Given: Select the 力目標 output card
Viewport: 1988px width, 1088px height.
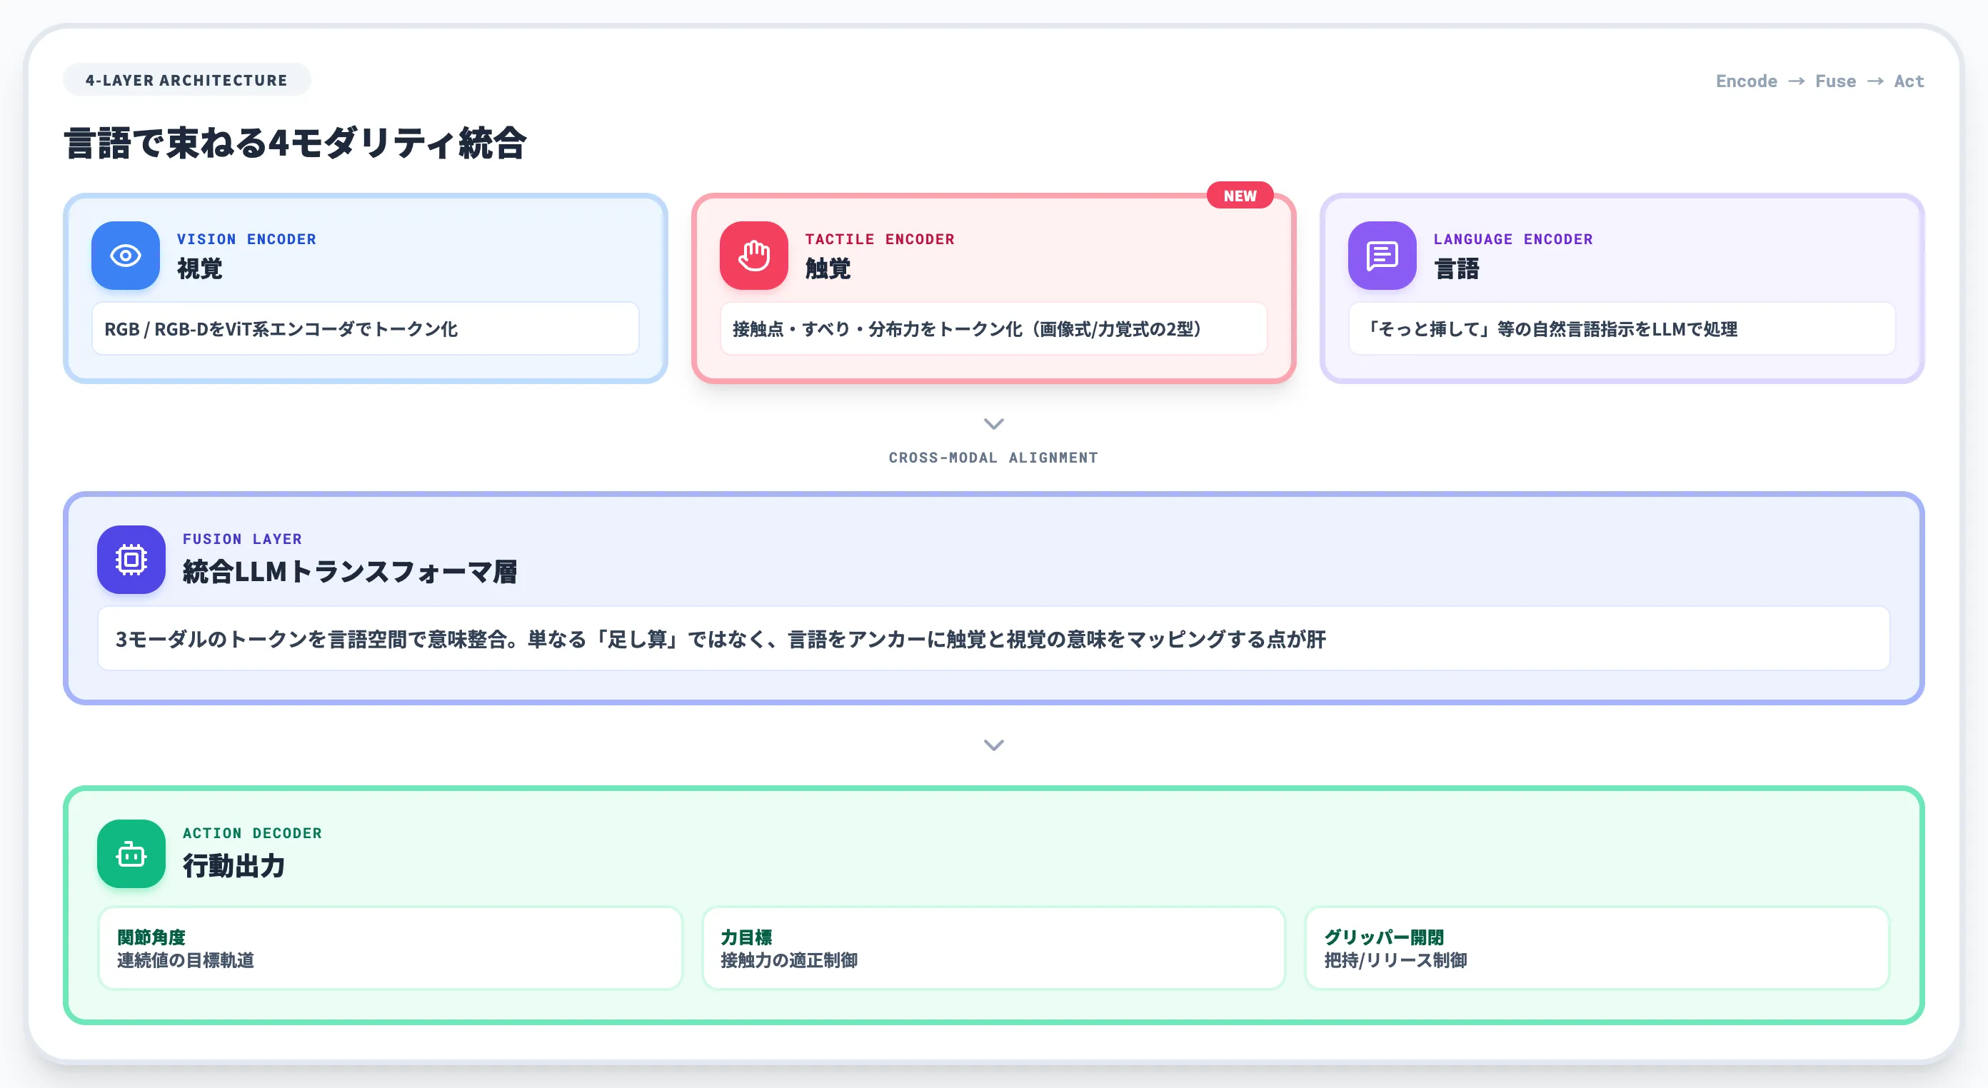Looking at the screenshot, I should click(x=993, y=947).
